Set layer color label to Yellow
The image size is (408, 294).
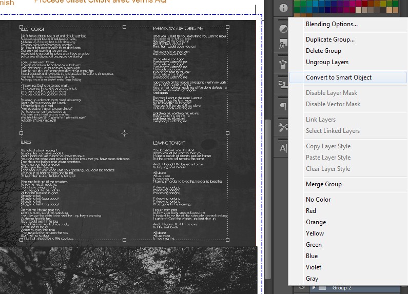point(315,233)
